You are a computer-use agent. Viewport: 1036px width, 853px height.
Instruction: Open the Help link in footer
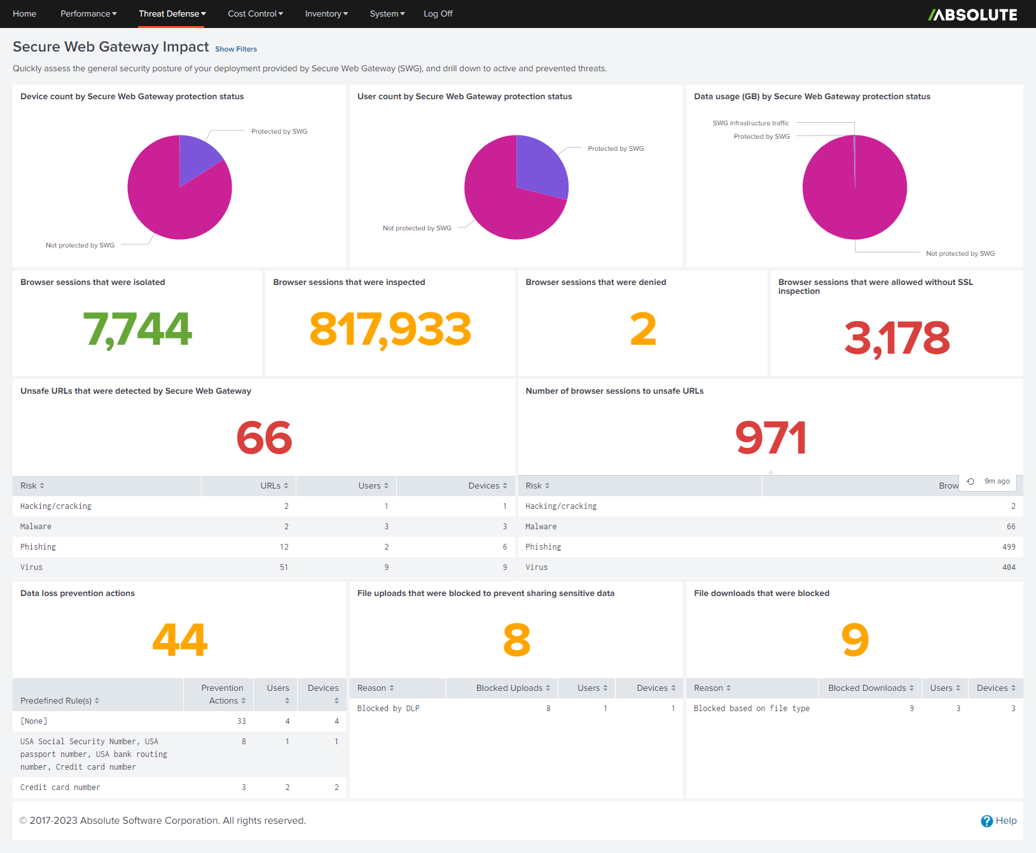click(998, 821)
